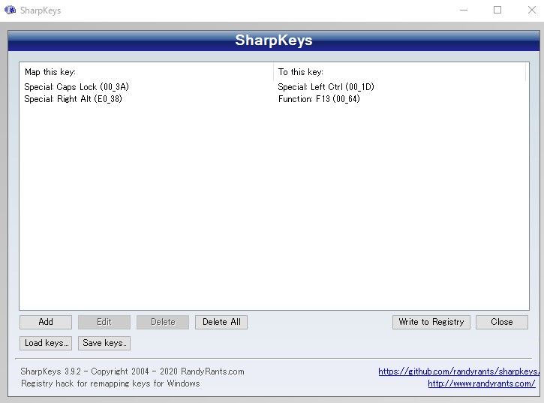
Task: Click the Close button beside Write to Registry
Action: click(x=502, y=322)
